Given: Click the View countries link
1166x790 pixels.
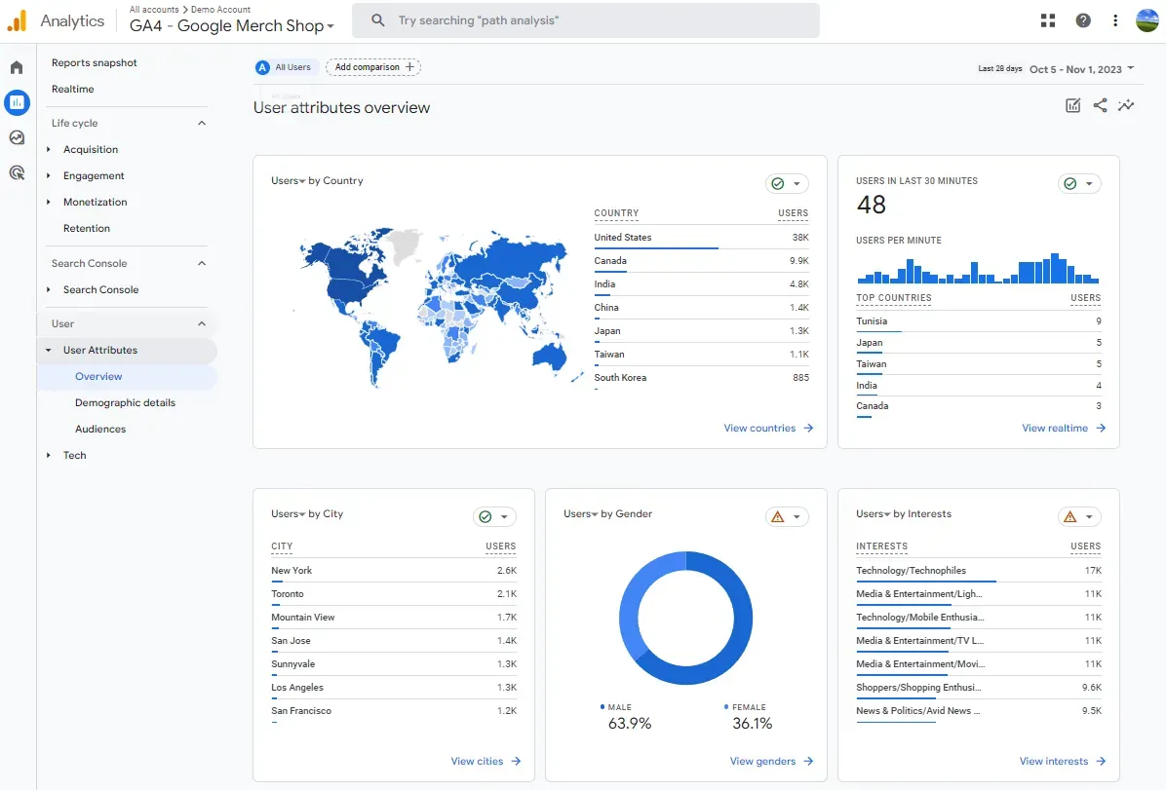Looking at the screenshot, I should coord(769,428).
